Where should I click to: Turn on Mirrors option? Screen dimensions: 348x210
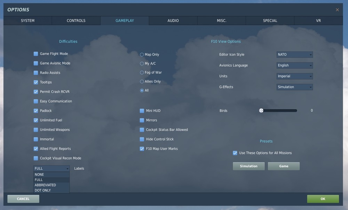[142, 120]
